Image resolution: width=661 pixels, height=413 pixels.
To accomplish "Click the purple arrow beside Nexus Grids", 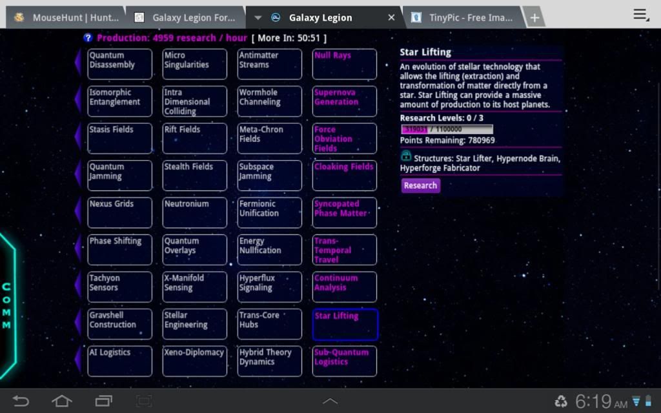I will click(x=78, y=212).
